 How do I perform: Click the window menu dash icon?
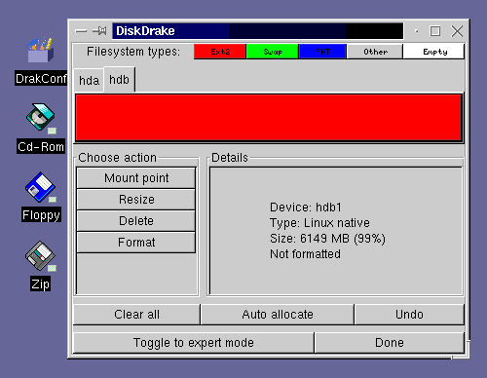[x=81, y=31]
